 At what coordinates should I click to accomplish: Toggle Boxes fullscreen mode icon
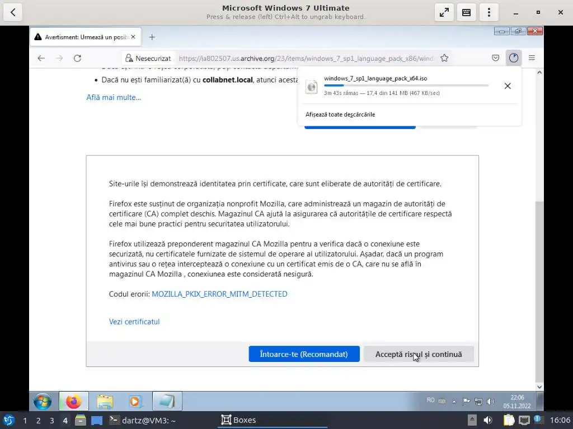click(444, 12)
